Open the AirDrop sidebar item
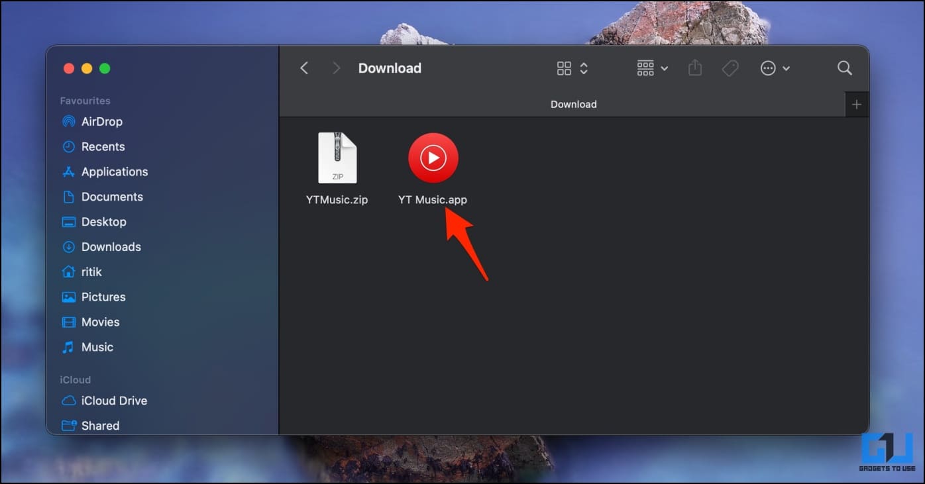Viewport: 925px width, 484px height. click(x=92, y=122)
